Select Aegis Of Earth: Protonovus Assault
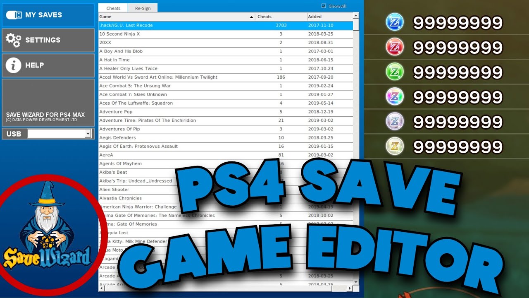The width and height of the screenshot is (529, 298). click(x=226, y=147)
